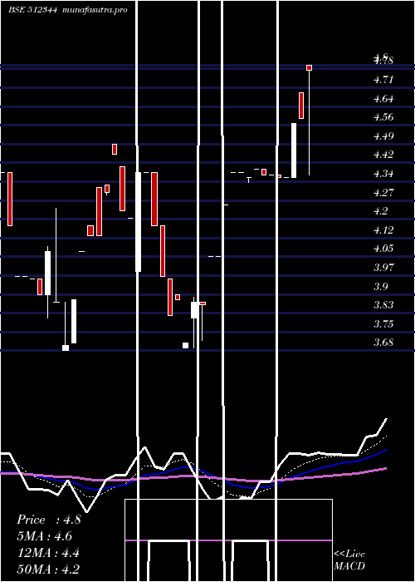415x582 pixels.
Task: Click the red candle between 4.56 and 4.64
Action: (301, 106)
